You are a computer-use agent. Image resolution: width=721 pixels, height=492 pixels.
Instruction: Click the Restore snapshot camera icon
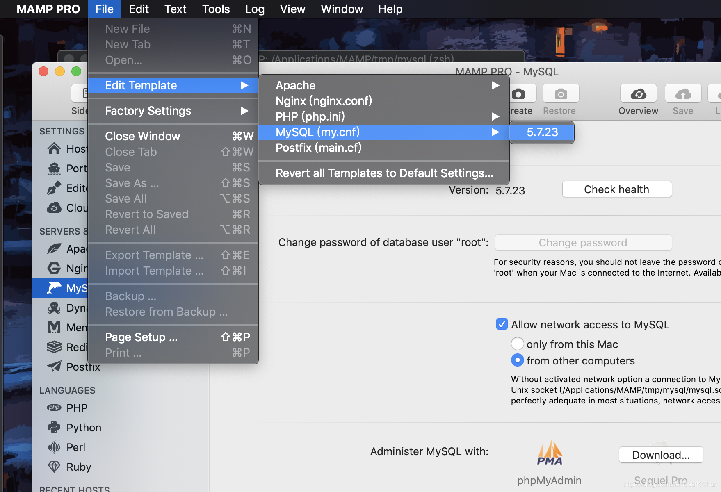tap(561, 94)
